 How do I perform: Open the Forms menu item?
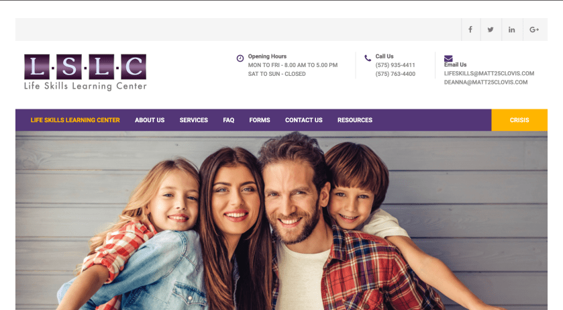click(x=260, y=120)
